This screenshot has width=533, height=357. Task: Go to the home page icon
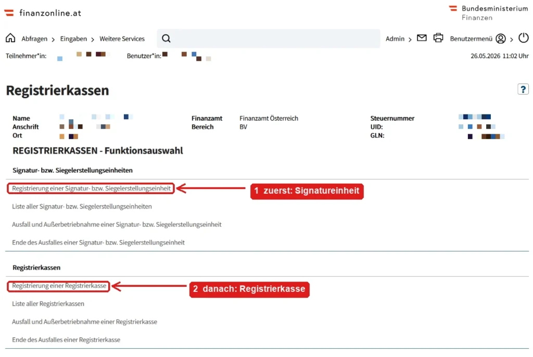click(10, 38)
